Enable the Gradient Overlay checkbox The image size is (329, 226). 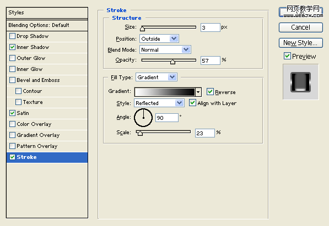pos(12,135)
